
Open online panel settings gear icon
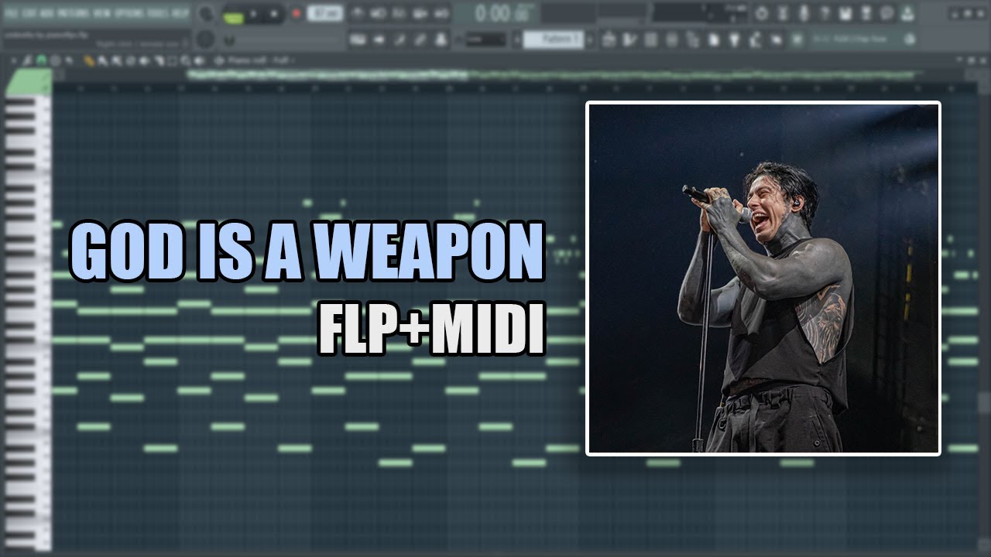pyautogui.click(x=910, y=39)
